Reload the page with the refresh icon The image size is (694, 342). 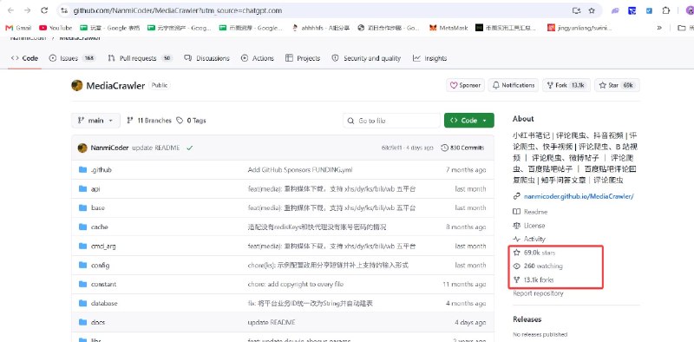(x=44, y=10)
